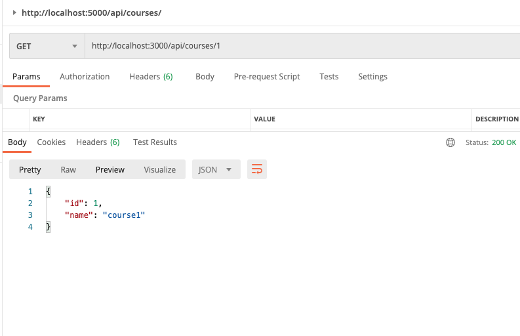This screenshot has width=520, height=336.
Task: Click the VALUE column header
Action: click(265, 119)
